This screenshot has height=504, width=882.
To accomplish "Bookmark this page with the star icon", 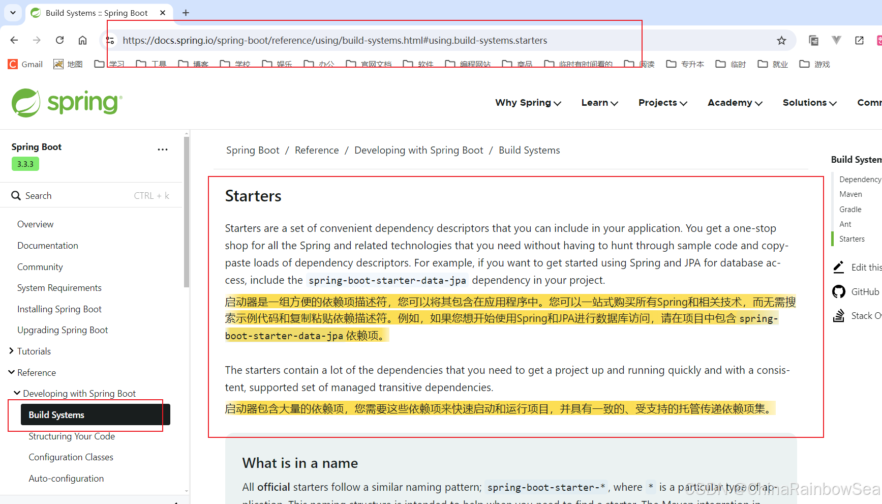I will point(781,40).
